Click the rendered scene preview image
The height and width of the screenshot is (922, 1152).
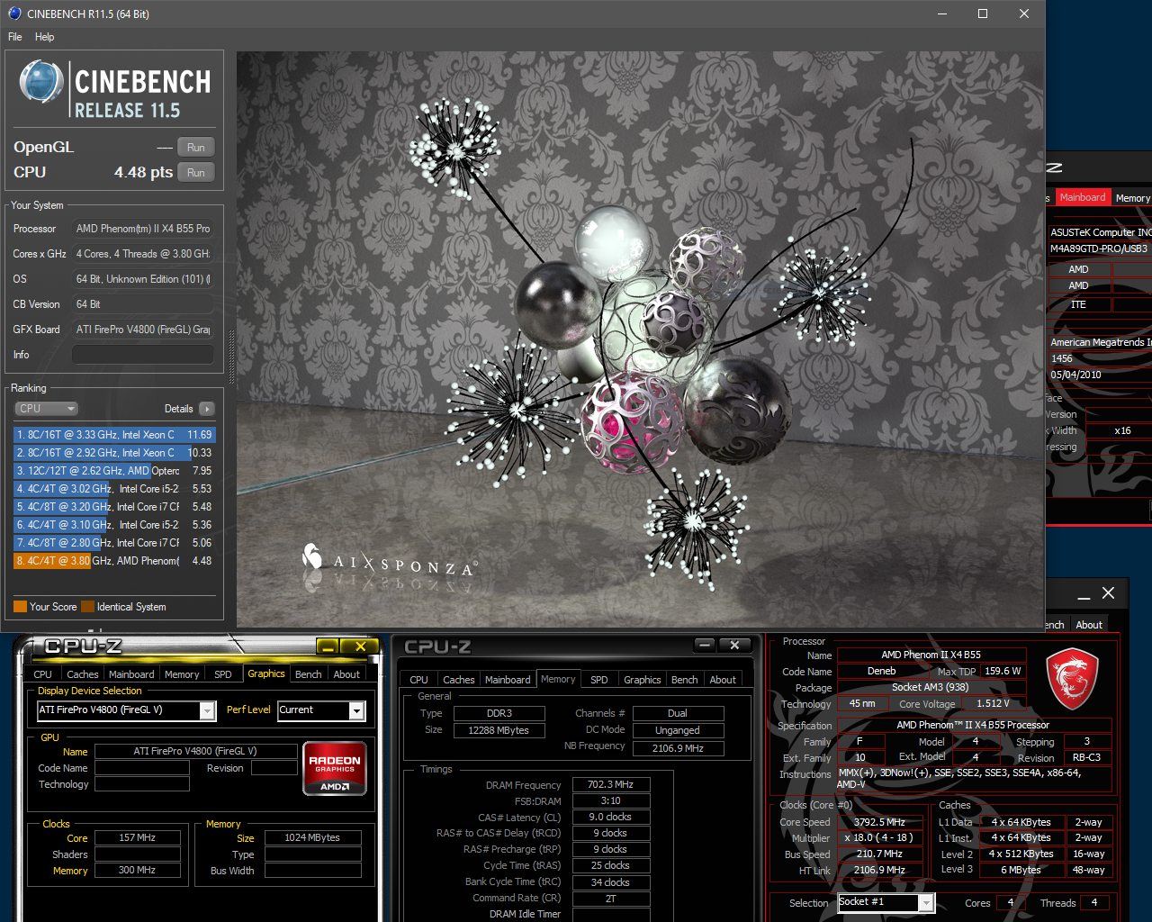(640, 339)
